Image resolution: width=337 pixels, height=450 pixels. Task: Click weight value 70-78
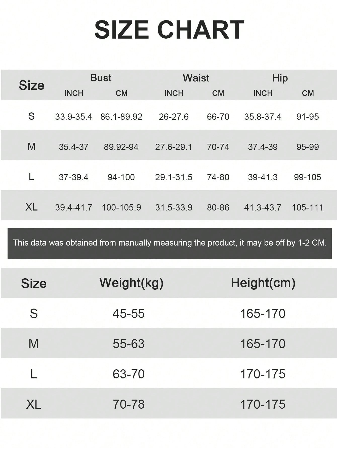click(x=129, y=404)
